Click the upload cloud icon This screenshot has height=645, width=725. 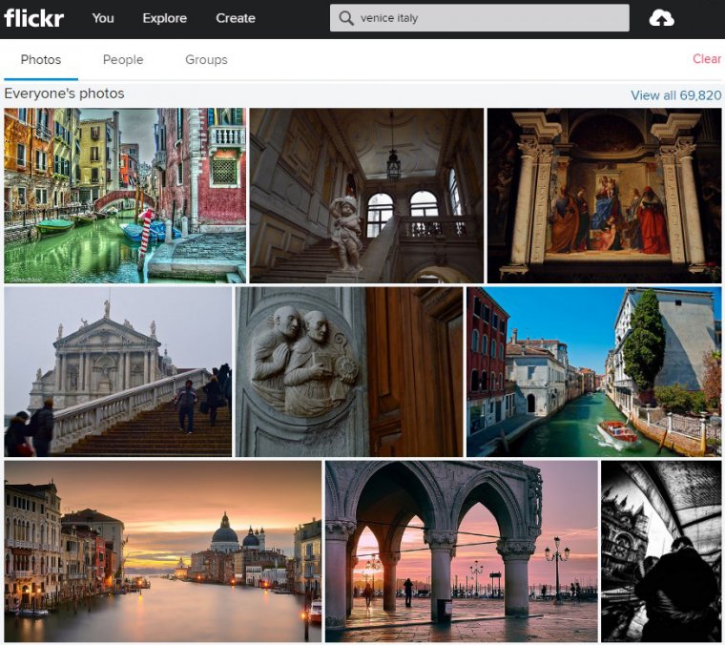[661, 18]
